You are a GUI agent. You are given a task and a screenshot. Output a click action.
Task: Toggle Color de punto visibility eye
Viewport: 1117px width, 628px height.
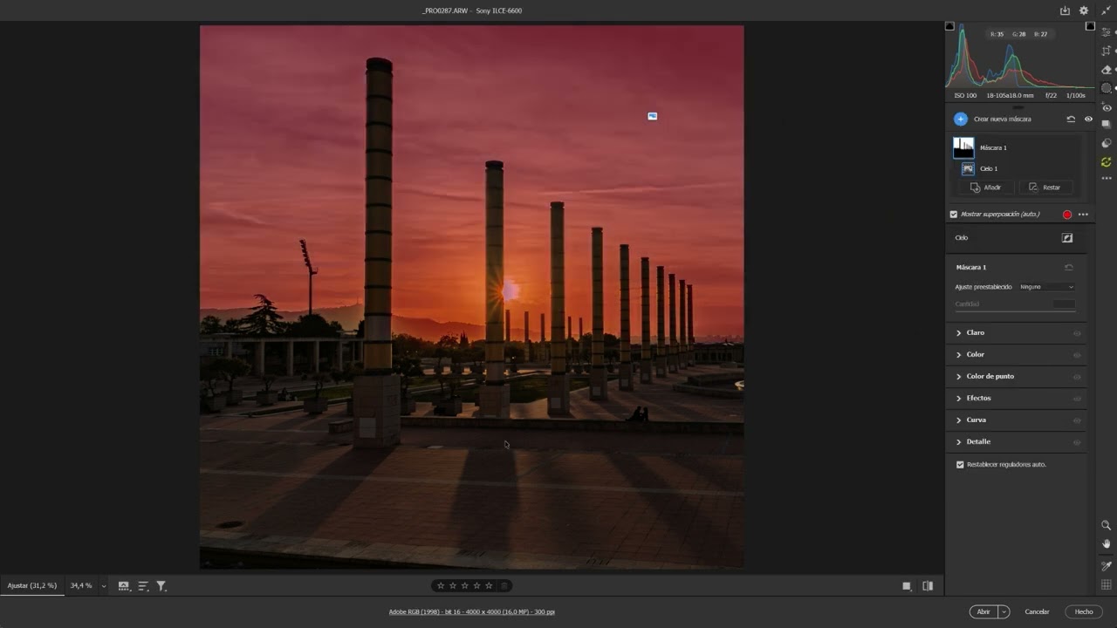point(1077,377)
